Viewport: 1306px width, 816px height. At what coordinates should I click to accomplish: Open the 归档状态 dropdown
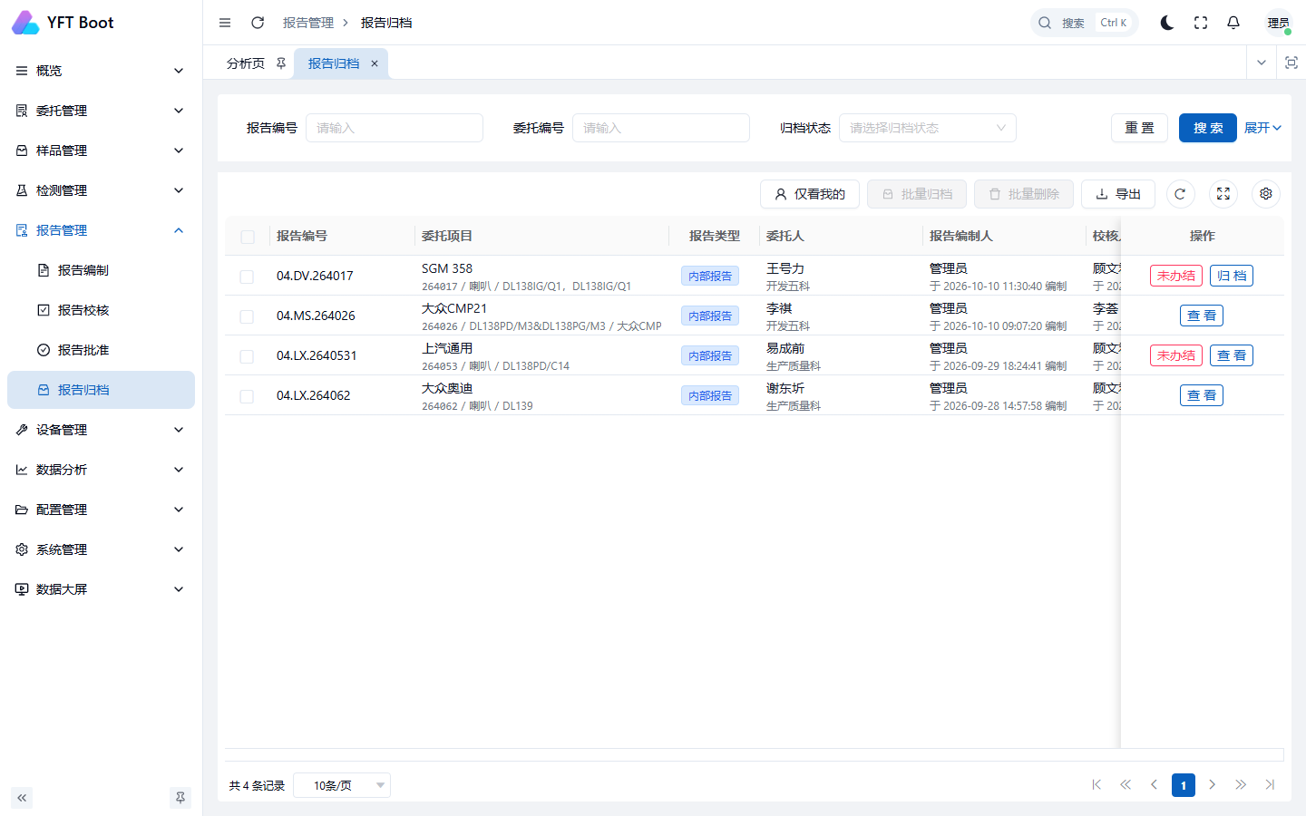click(928, 128)
